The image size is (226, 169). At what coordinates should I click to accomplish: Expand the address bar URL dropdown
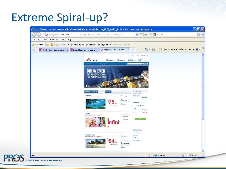click(x=137, y=34)
